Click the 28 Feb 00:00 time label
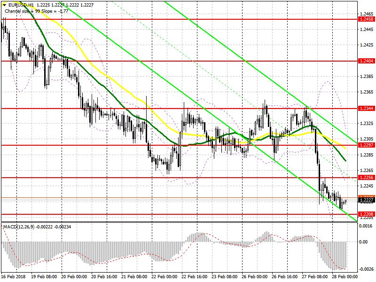 tap(345, 277)
